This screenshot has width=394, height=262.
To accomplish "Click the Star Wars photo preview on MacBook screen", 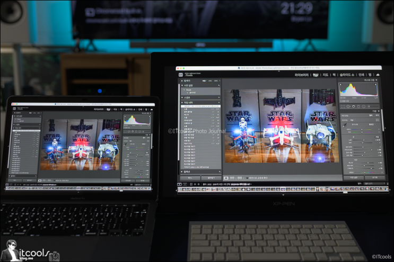I will [x=80, y=144].
